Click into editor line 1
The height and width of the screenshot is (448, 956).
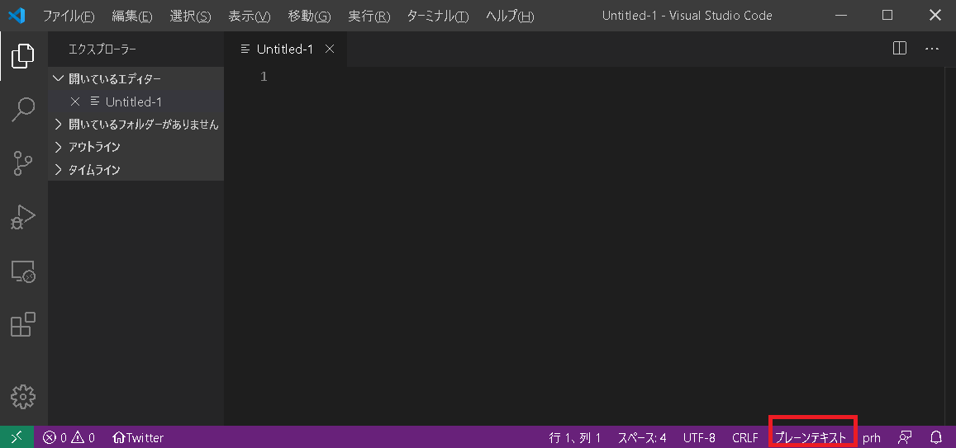pyautogui.click(x=585, y=78)
